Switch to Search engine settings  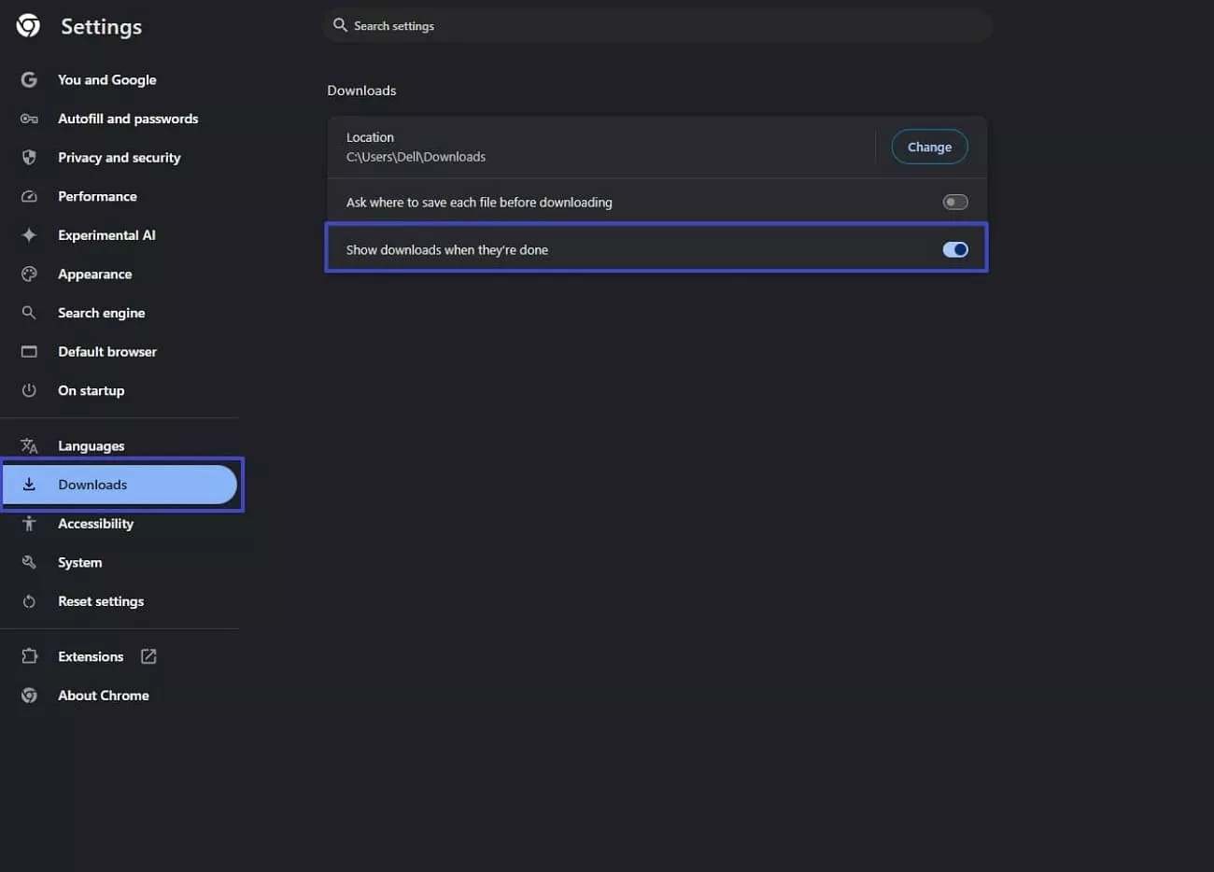pyautogui.click(x=101, y=313)
